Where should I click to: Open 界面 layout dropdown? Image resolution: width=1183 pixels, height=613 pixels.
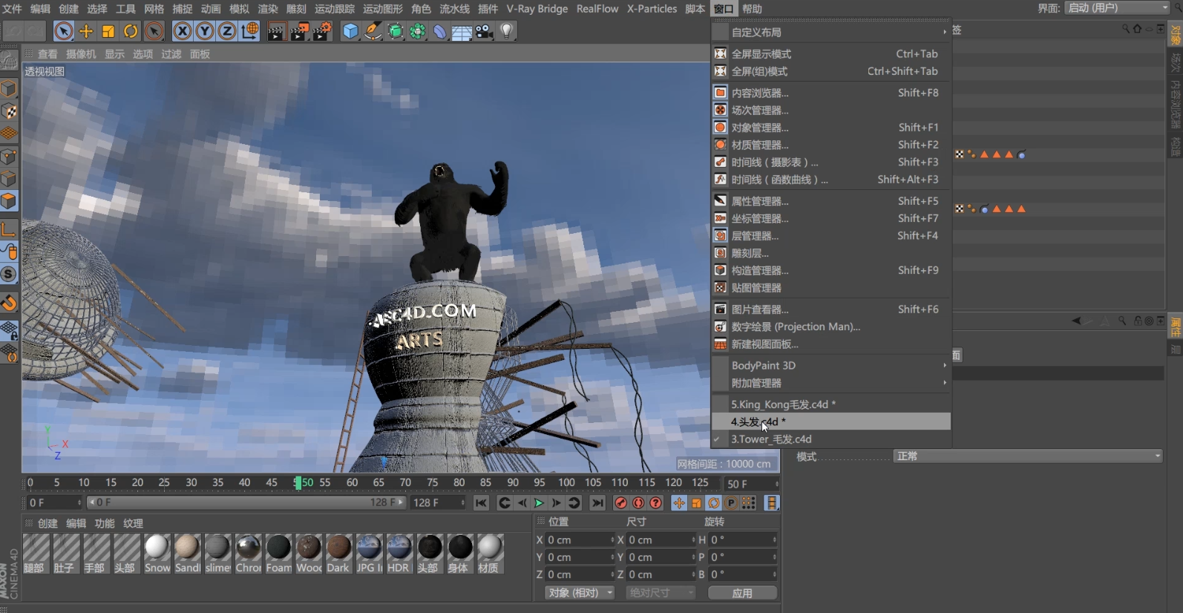(1117, 7)
